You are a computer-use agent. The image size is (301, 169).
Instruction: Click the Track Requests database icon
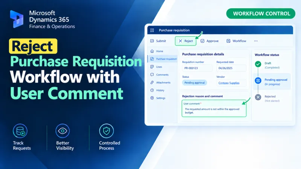(x=20, y=131)
